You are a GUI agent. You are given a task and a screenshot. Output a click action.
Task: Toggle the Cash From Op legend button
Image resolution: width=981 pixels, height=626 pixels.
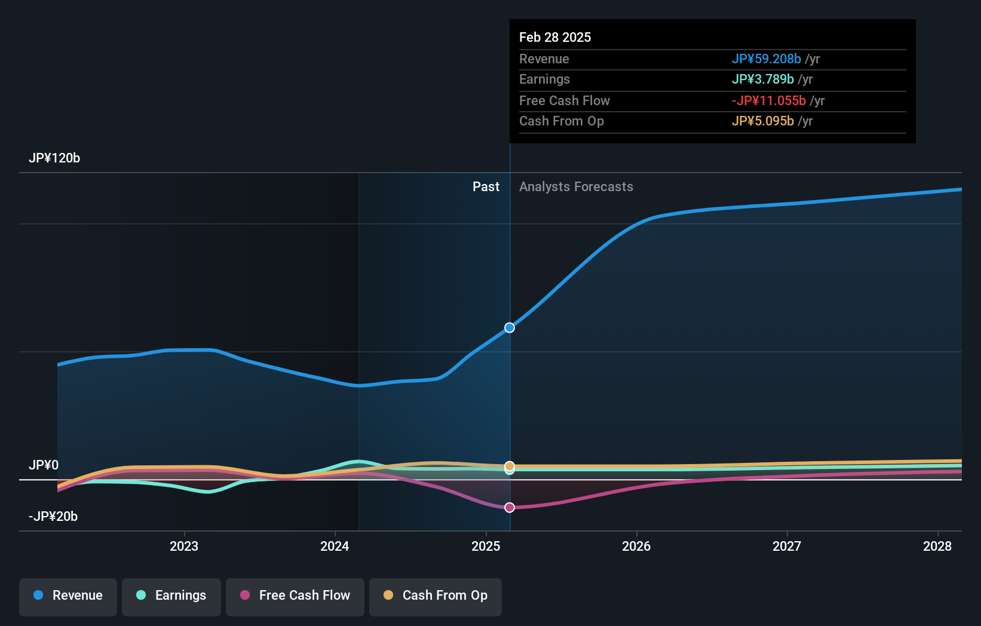436,597
